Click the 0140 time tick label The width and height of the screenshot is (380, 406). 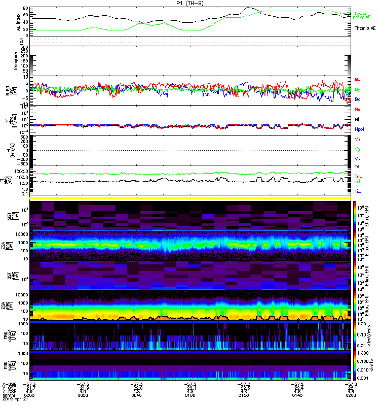click(297, 395)
